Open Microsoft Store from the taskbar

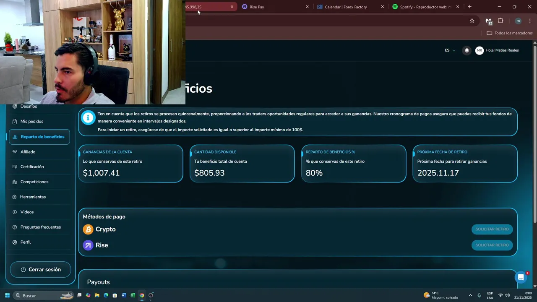pos(115,295)
